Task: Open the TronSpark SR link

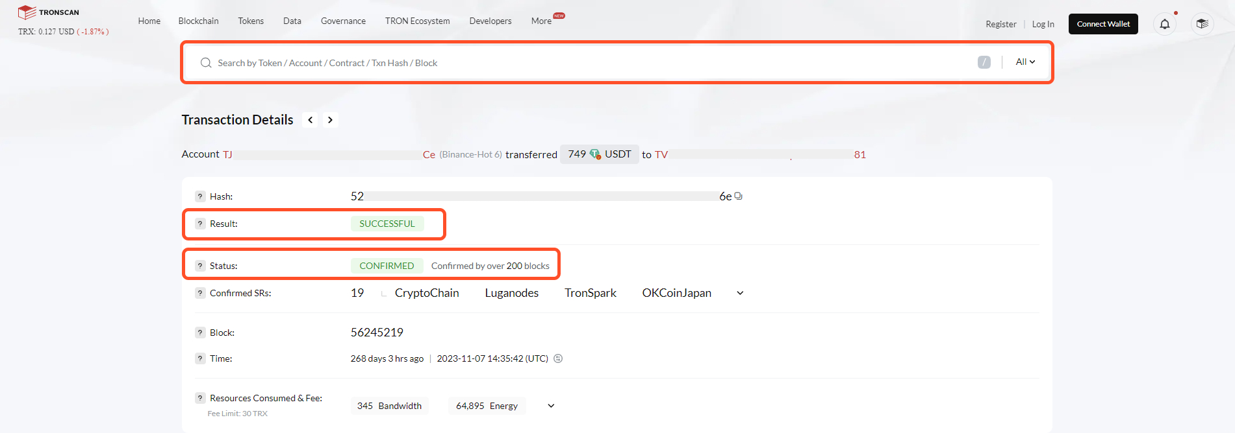Action: click(591, 293)
